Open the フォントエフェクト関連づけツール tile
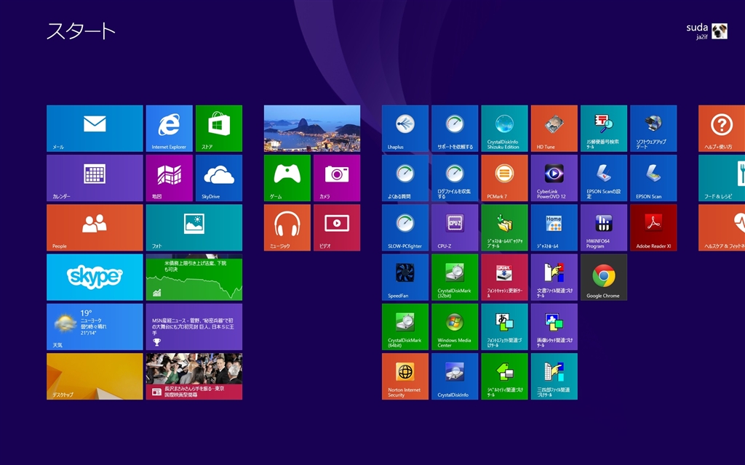745x465 pixels. pos(505,327)
